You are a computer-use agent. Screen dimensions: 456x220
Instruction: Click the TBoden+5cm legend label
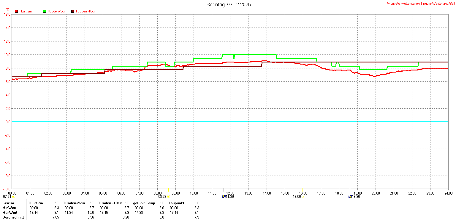click(x=57, y=11)
